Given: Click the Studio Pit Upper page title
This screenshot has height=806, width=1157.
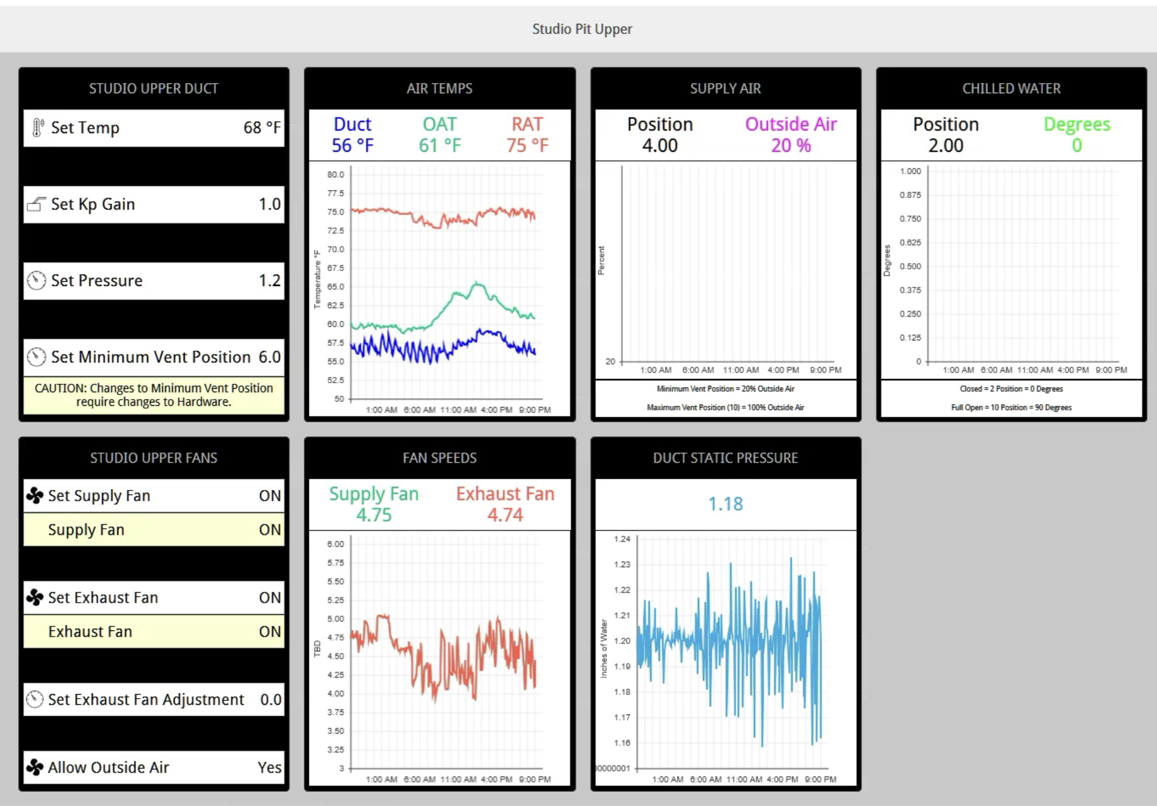Looking at the screenshot, I should 582,29.
